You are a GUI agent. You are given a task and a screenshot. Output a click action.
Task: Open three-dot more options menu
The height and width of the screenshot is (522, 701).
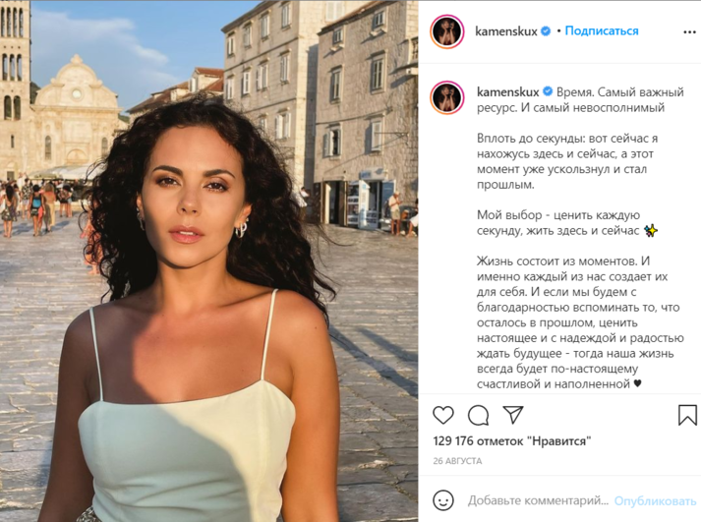(690, 31)
